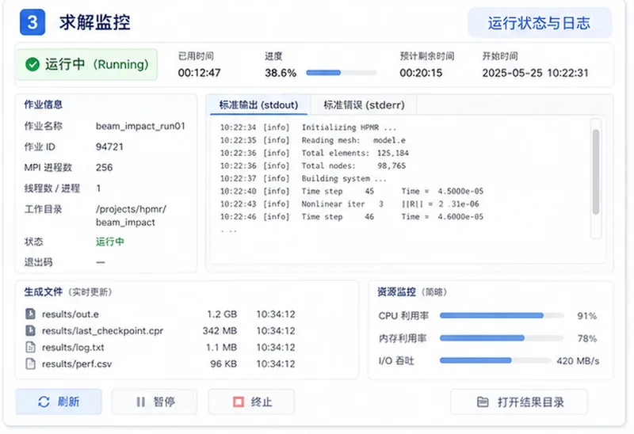Click the 求解监控 page title
Screen dimensions: 634x434
(94, 22)
